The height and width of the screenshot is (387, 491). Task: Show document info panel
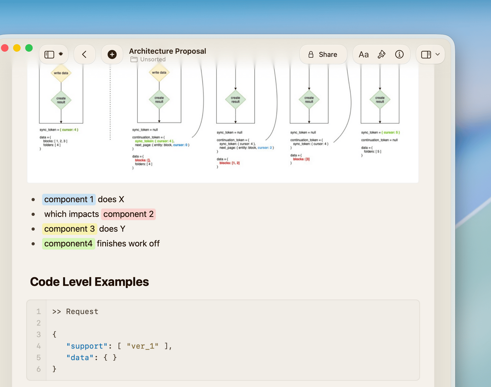point(399,55)
